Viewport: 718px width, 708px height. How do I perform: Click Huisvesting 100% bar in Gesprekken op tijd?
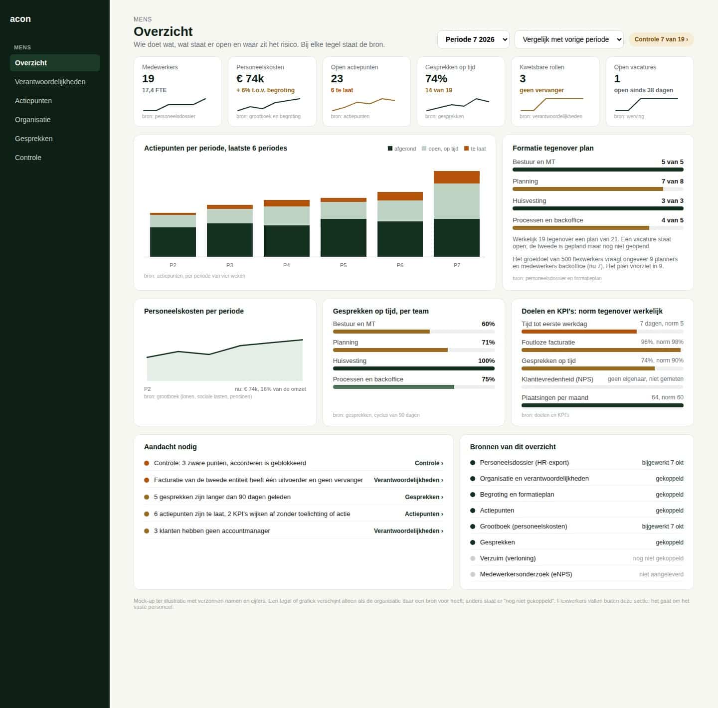point(414,368)
